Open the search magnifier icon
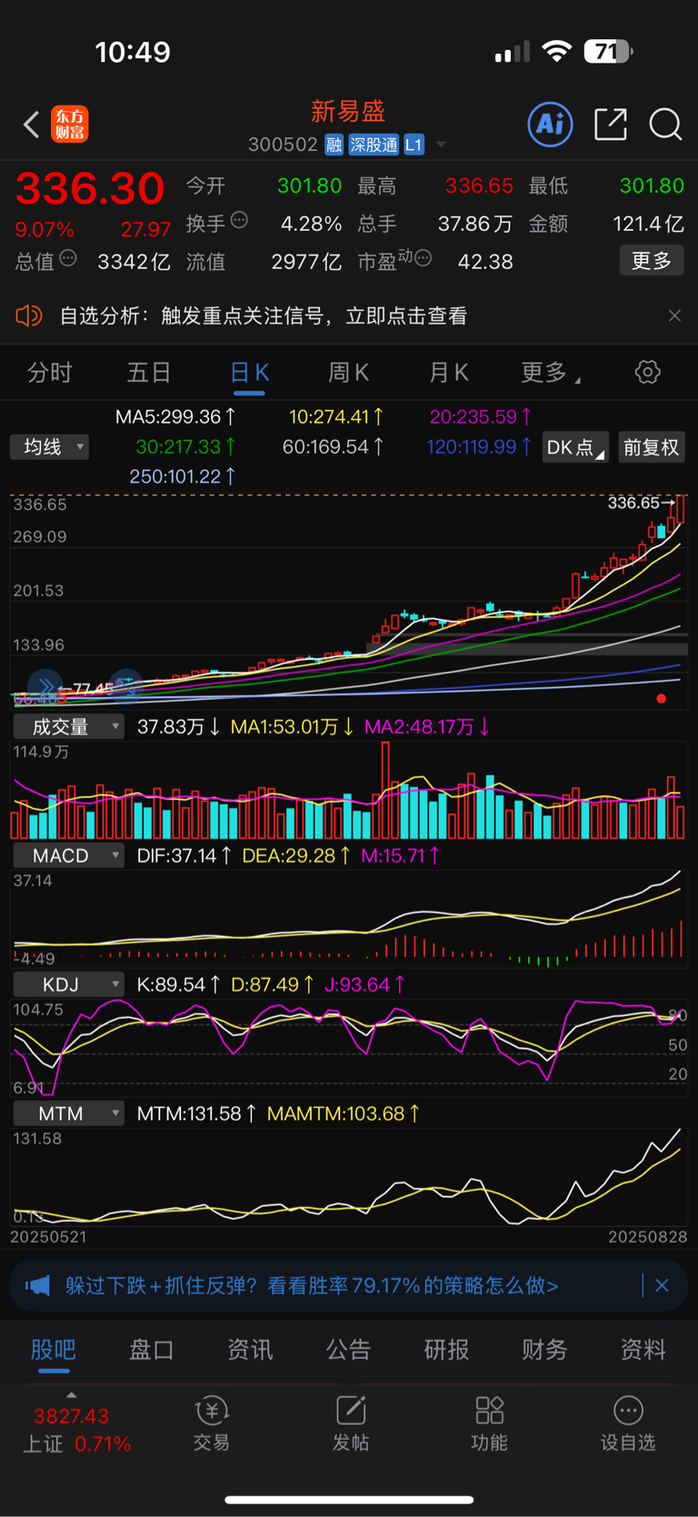Viewport: 698px width, 1517px height. [x=665, y=124]
